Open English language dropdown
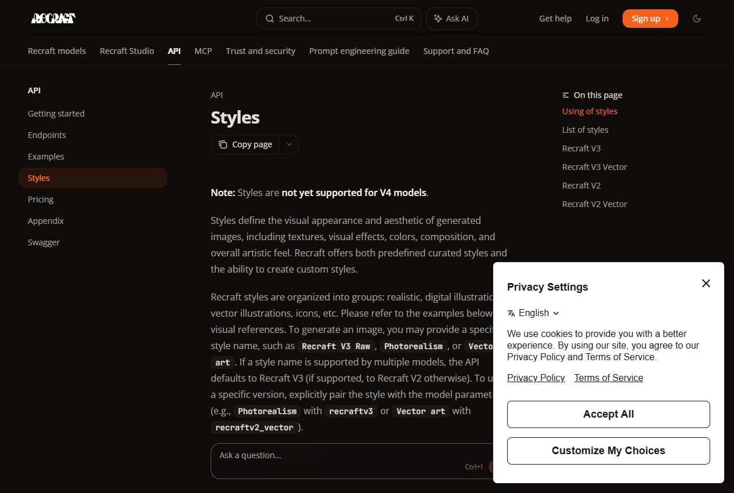This screenshot has width=734, height=493. click(533, 313)
